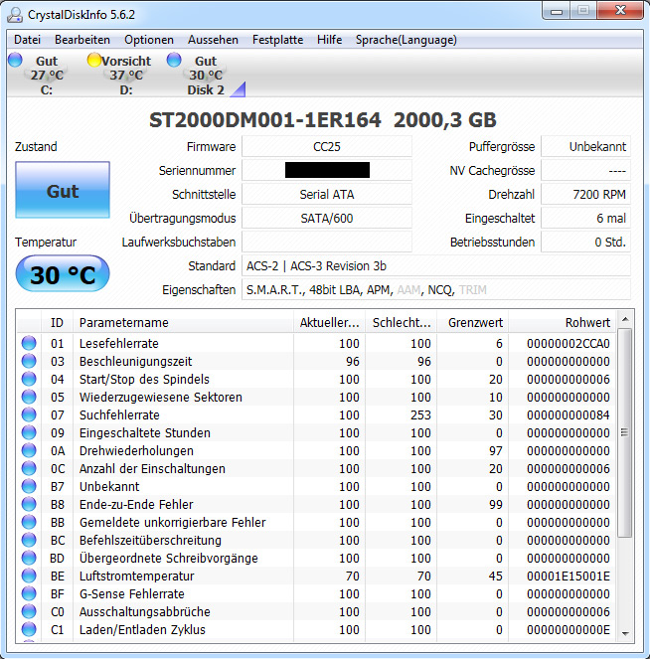
Task: Select the Wiederzugewiesene Sektoren parameter name
Action: [160, 398]
